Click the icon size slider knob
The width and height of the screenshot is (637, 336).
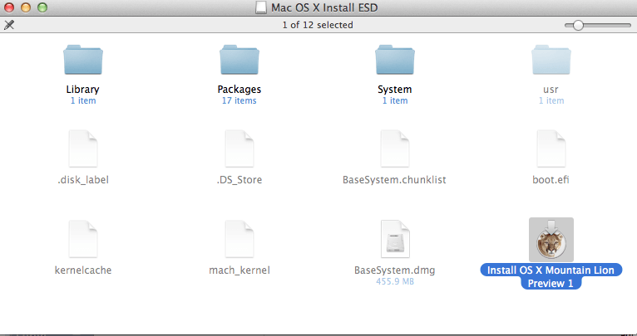(x=577, y=25)
